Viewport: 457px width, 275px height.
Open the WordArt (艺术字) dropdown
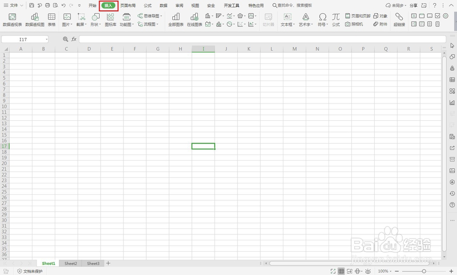pos(305,20)
